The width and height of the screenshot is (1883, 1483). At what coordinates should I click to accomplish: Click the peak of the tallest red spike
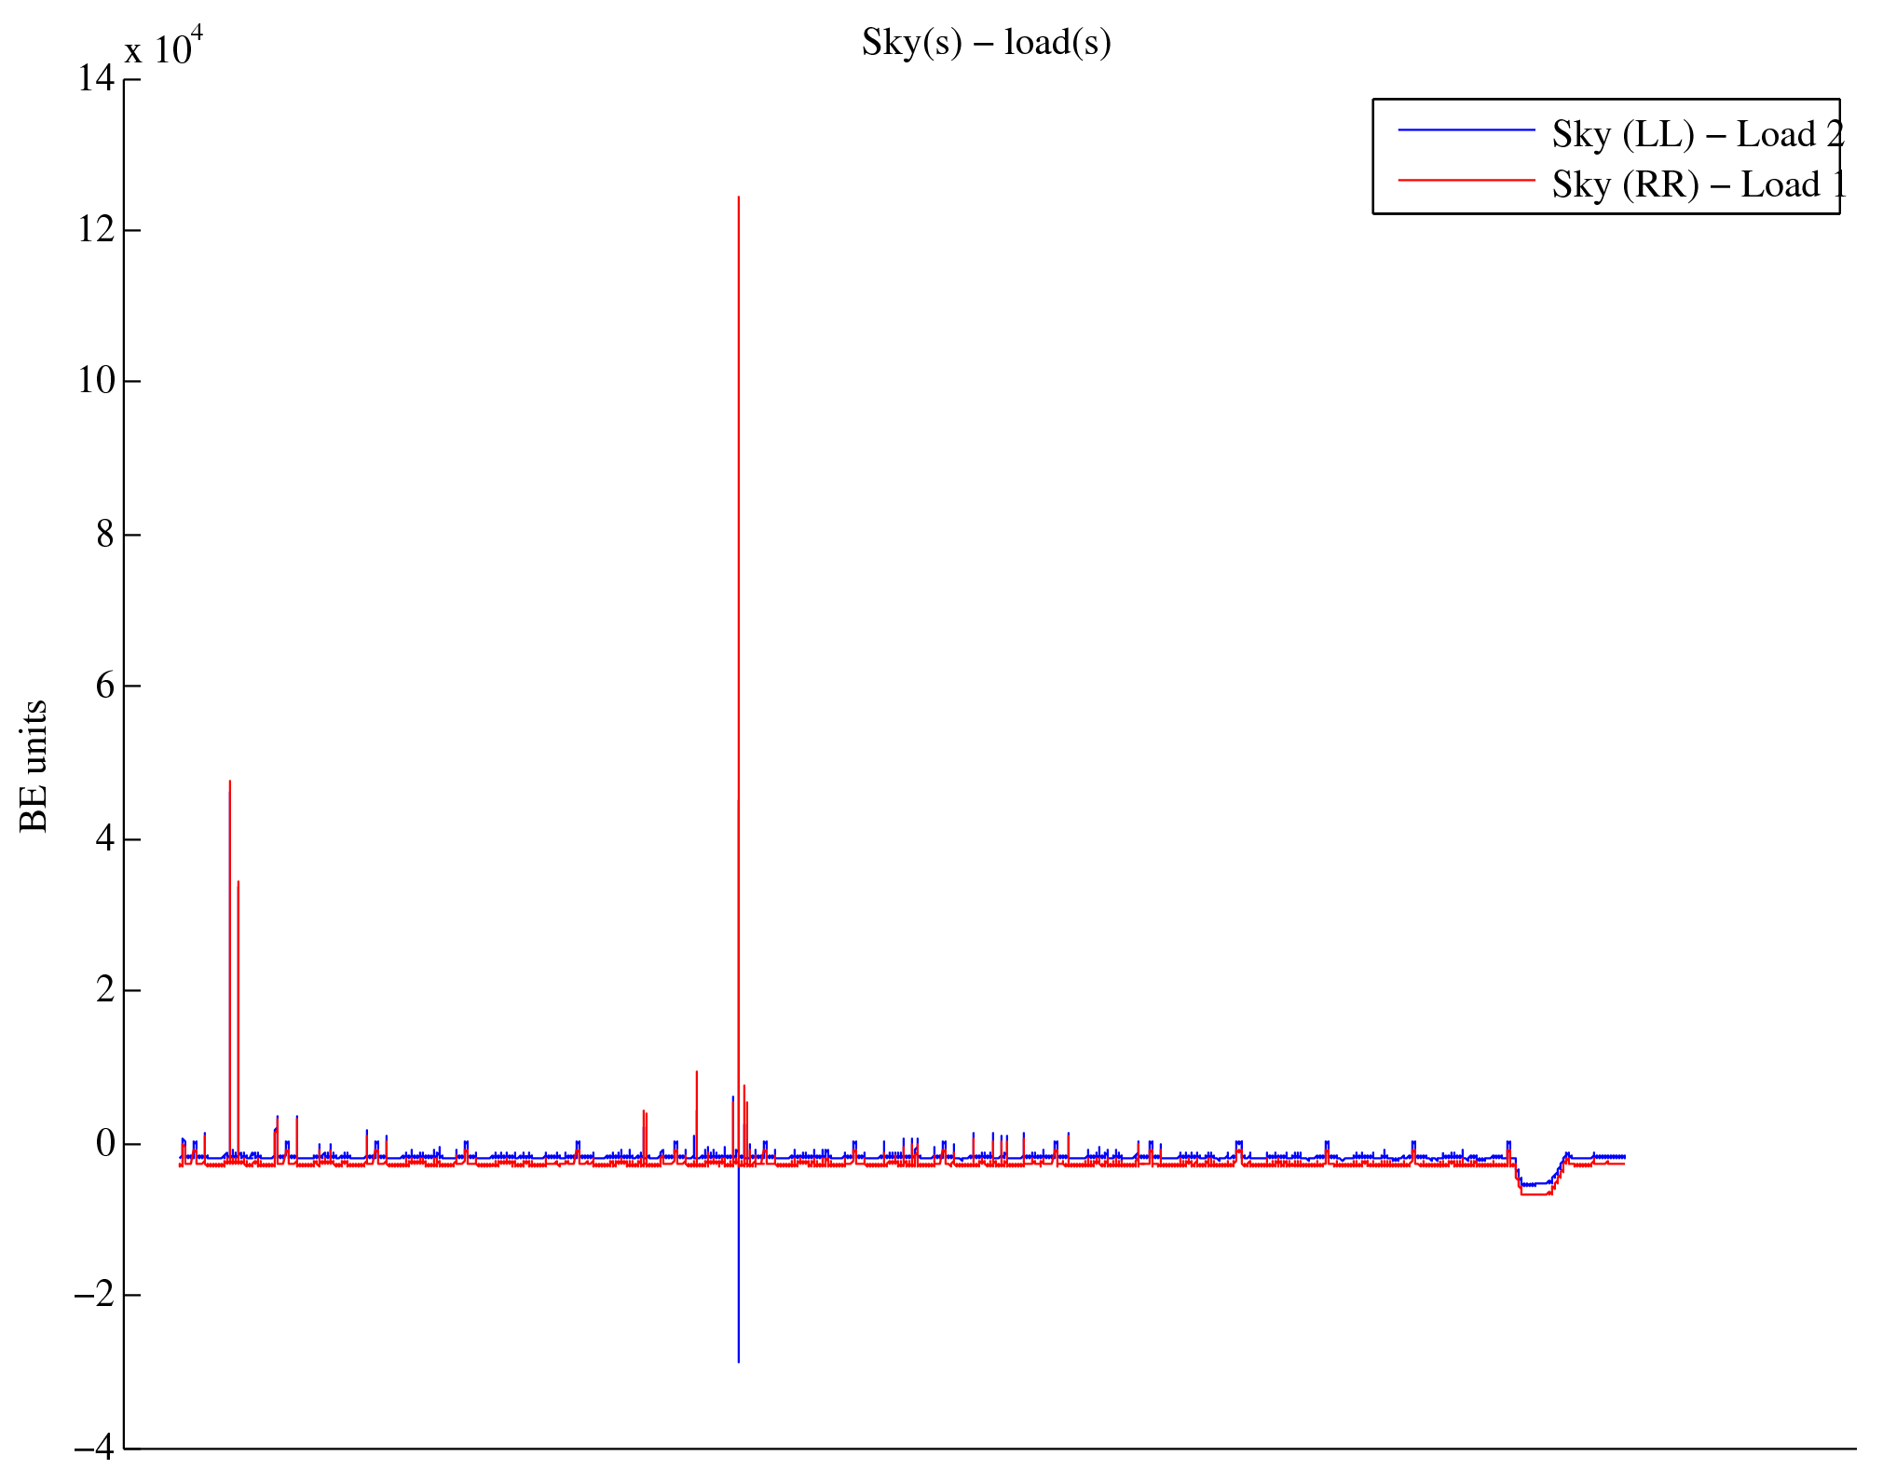738,197
